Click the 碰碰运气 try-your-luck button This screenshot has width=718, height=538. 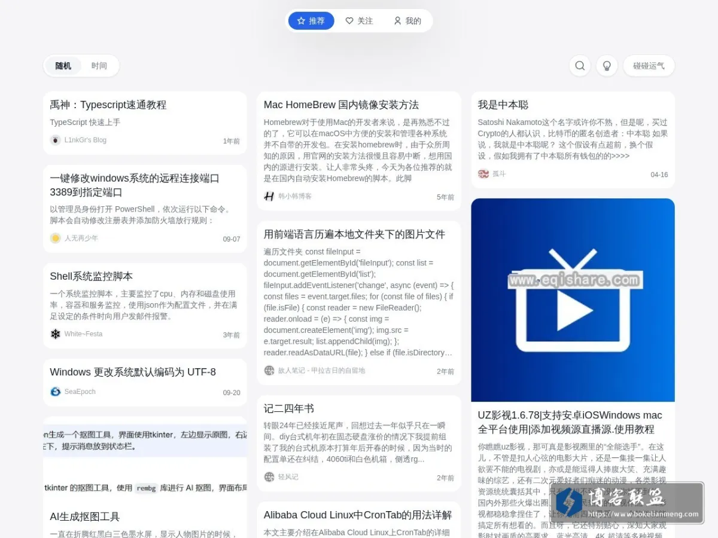649,66
